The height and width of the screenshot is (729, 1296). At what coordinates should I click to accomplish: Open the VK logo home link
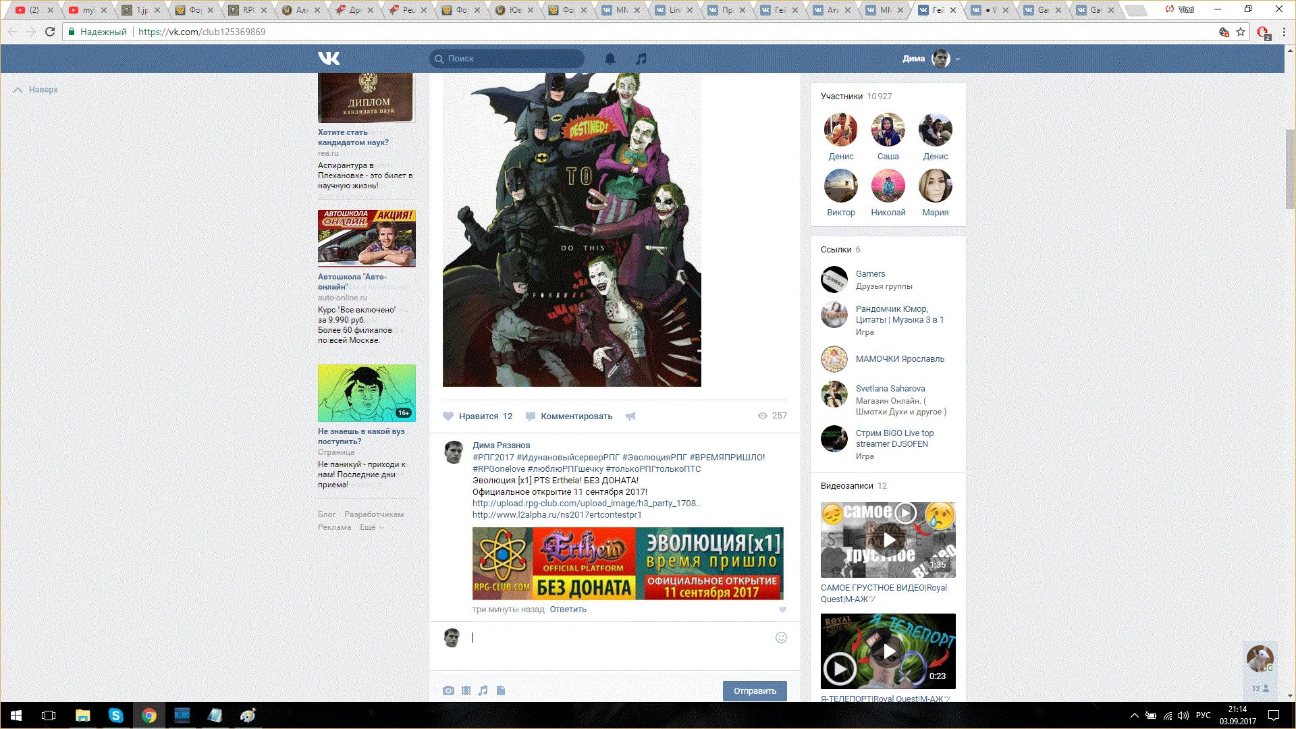[x=329, y=58]
